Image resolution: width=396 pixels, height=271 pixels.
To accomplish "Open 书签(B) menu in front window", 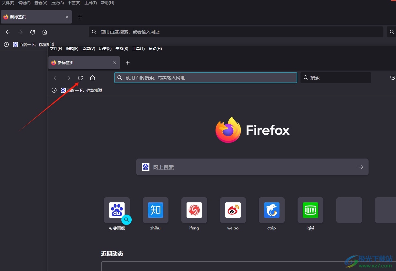I will [x=122, y=49].
